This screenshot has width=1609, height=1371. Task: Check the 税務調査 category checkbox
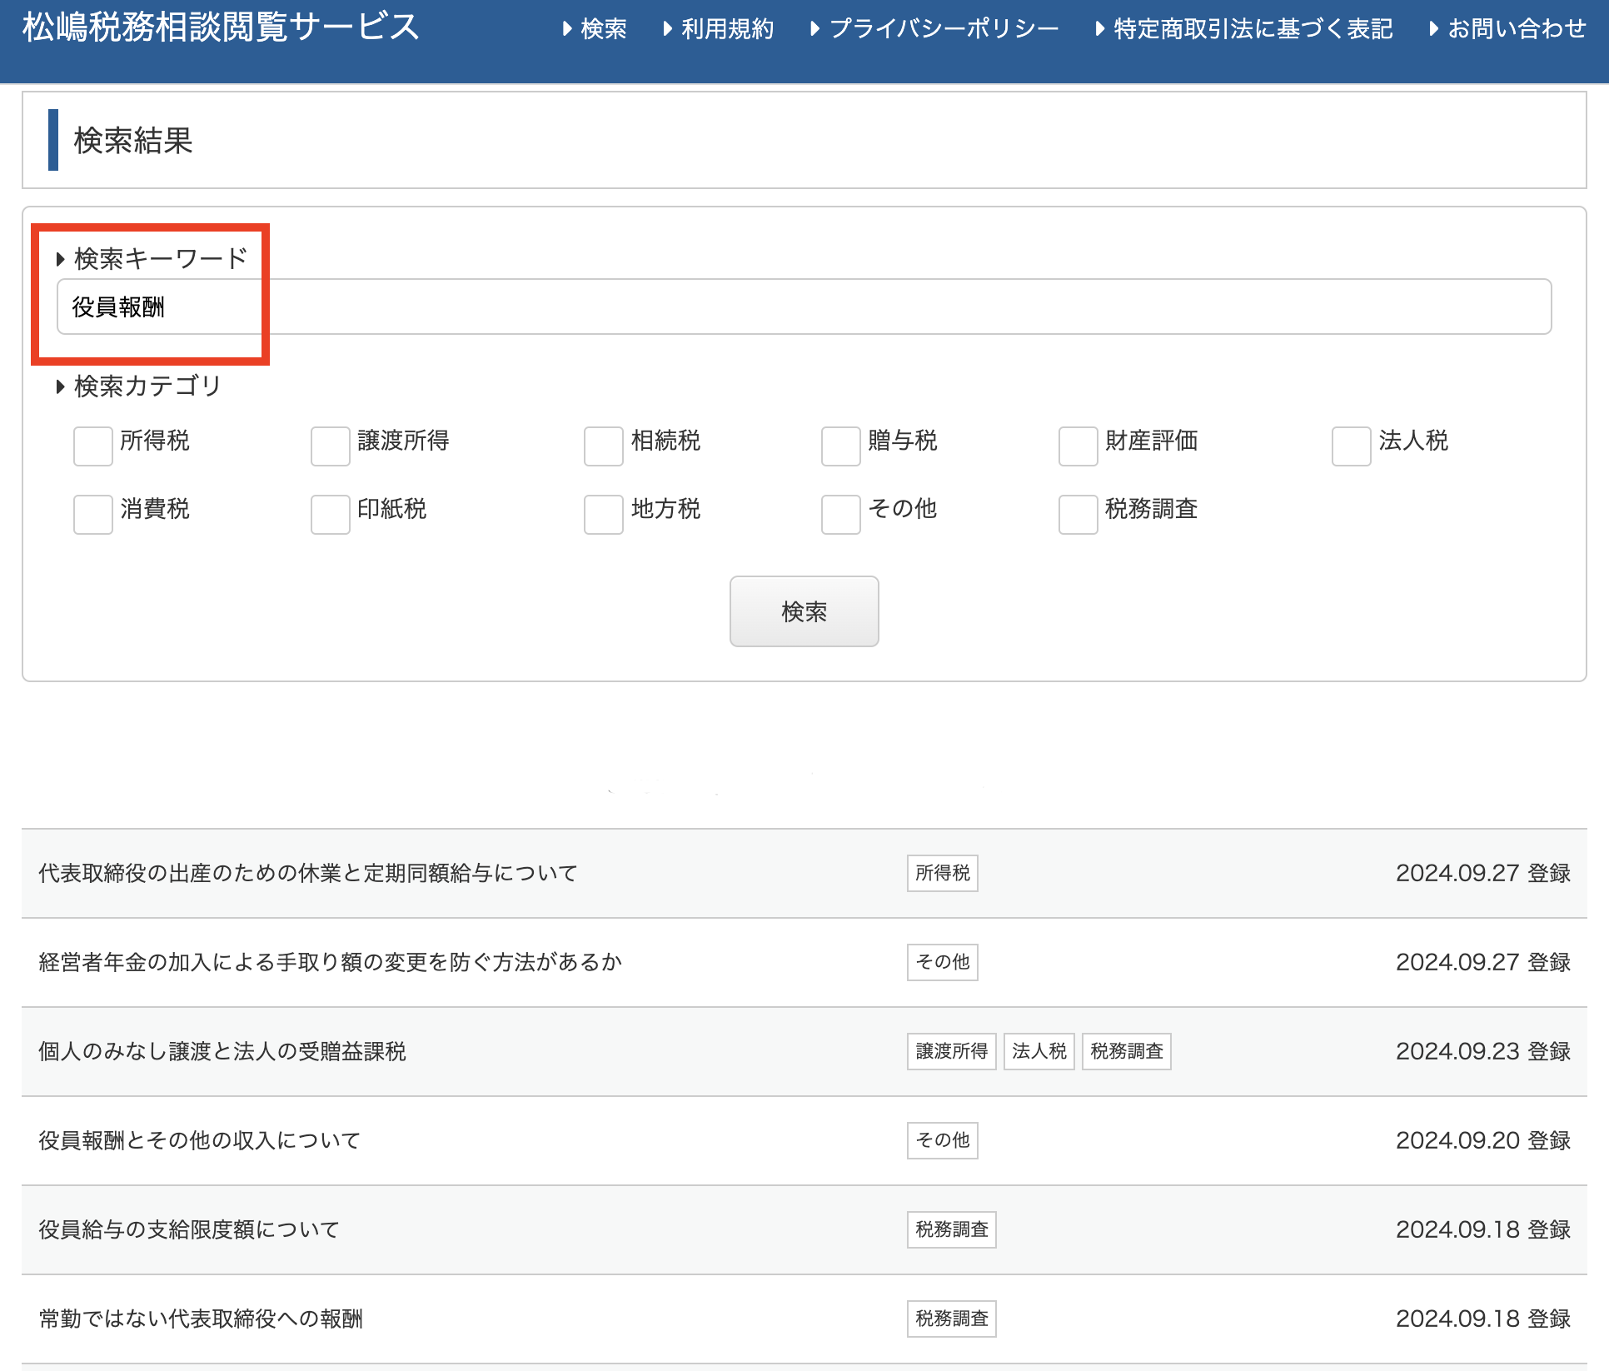pyautogui.click(x=1078, y=514)
